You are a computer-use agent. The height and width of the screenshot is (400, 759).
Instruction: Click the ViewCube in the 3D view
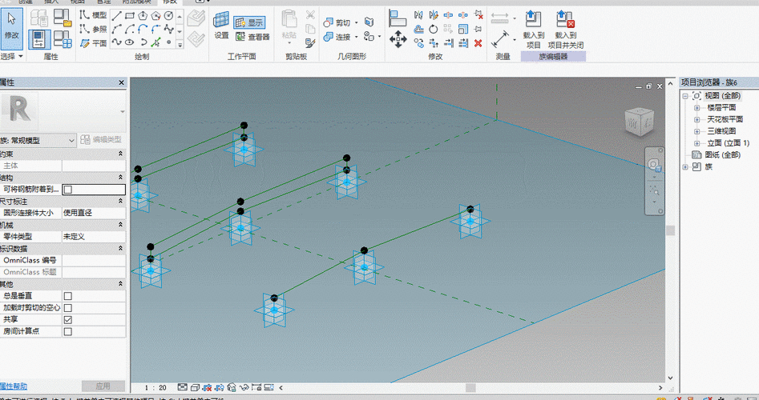(x=639, y=122)
